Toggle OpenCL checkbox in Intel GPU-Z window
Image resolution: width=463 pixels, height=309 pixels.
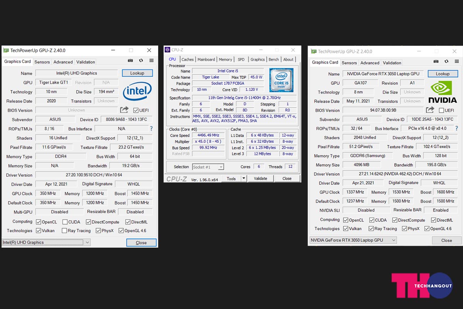pos(38,222)
